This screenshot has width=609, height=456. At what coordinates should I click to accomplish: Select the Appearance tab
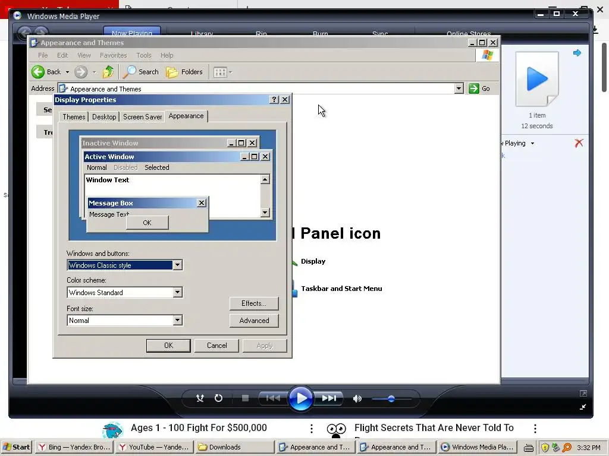186,116
